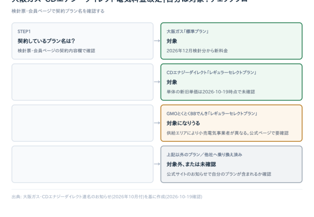This screenshot has width=314, height=217.
Task: Click the 大阪ガス「標準プラン」 label
Action: tap(188, 32)
